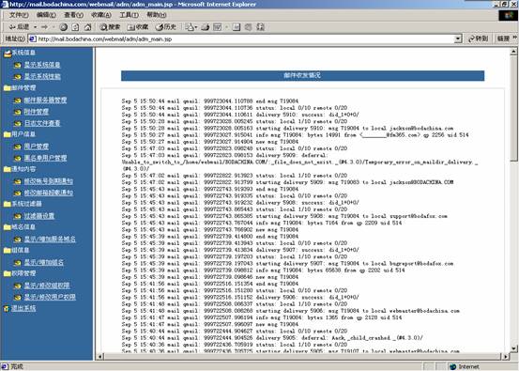This screenshot has height=371, width=519.
Task: Expand the address bar URL dropdown arrow
Action: 458,39
